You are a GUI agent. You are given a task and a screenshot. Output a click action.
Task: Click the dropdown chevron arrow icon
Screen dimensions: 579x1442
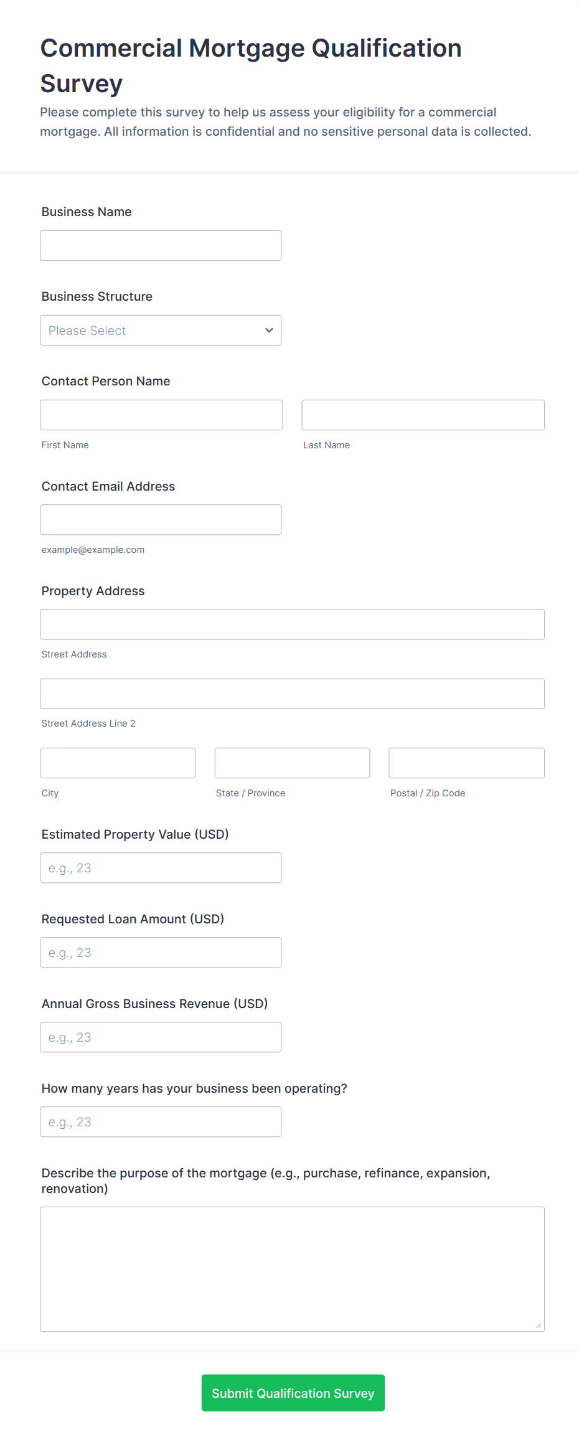click(269, 330)
